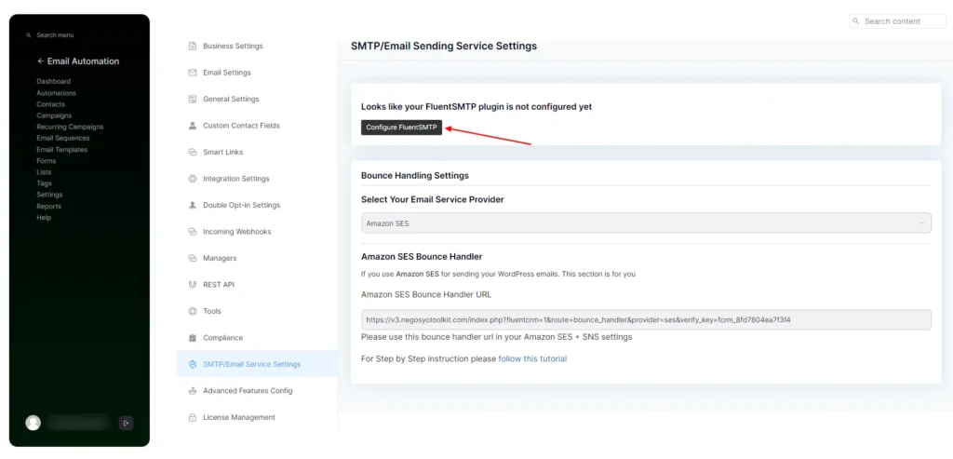Click the user avatar in the sidebar
This screenshot has width=953, height=459.
click(33, 423)
